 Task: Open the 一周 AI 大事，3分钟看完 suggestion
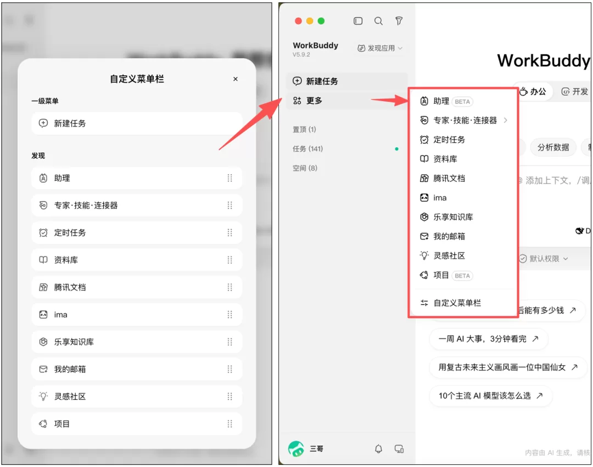(488, 338)
